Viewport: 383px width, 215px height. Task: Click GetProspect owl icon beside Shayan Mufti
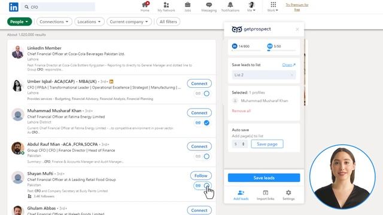(x=198, y=186)
